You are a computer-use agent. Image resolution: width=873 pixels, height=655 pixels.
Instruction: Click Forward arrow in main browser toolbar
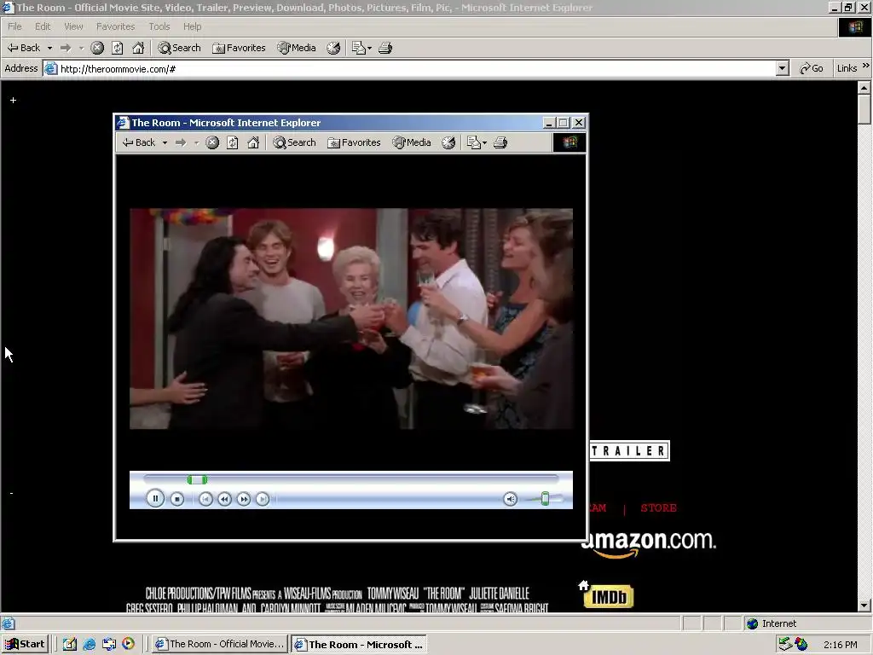65,48
